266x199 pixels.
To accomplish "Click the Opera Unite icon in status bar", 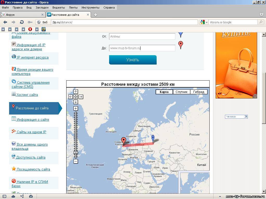I will [x=22, y=196].
